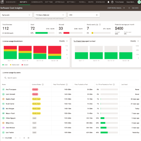The width and height of the screenshot is (141, 141).
Task: Click the search magnifier icon
Action: 5,78
